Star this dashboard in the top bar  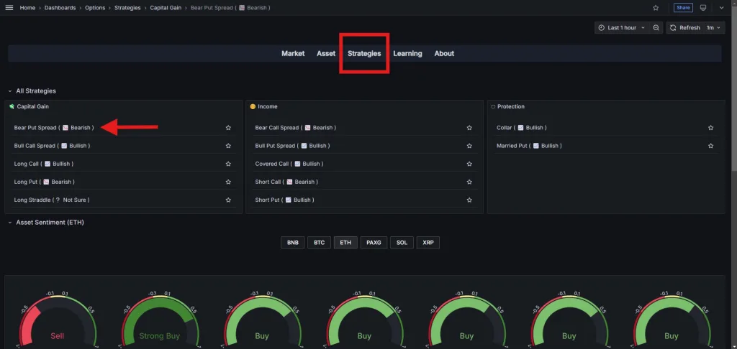tap(656, 8)
